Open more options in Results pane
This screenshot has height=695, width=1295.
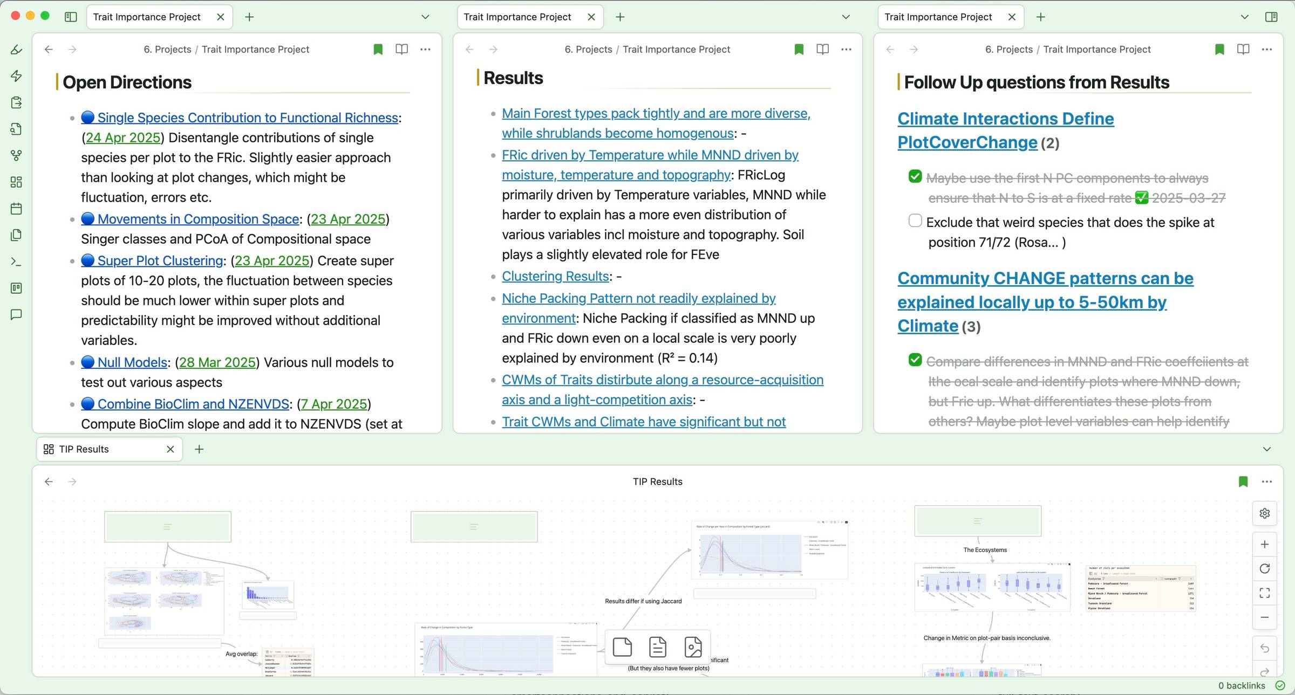pyautogui.click(x=846, y=49)
